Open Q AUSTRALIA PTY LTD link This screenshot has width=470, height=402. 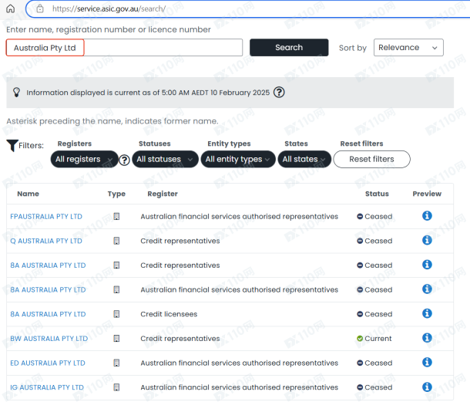pyautogui.click(x=46, y=241)
